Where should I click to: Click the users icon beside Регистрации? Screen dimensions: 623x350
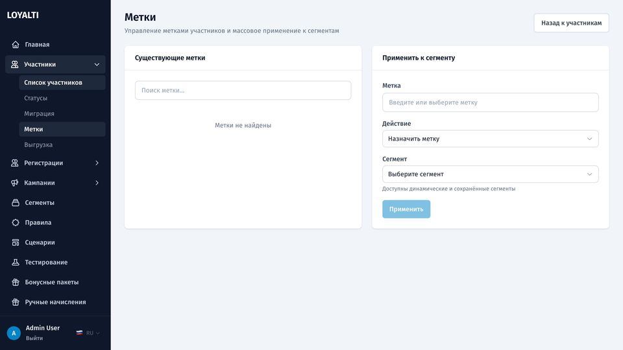pyautogui.click(x=15, y=163)
